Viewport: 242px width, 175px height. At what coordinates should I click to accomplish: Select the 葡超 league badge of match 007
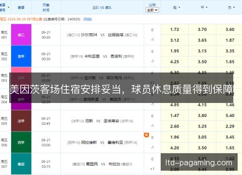[21, 164]
